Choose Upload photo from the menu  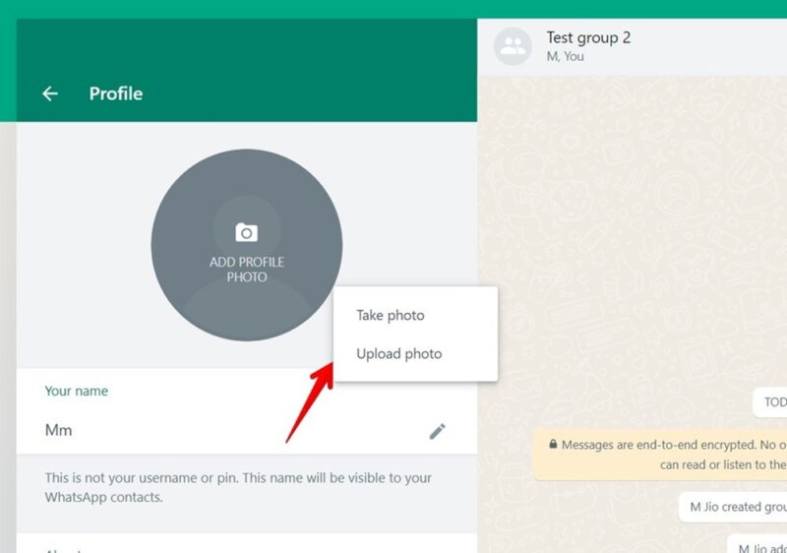(399, 354)
